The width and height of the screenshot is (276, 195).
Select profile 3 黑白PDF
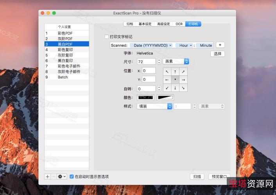tap(67, 44)
